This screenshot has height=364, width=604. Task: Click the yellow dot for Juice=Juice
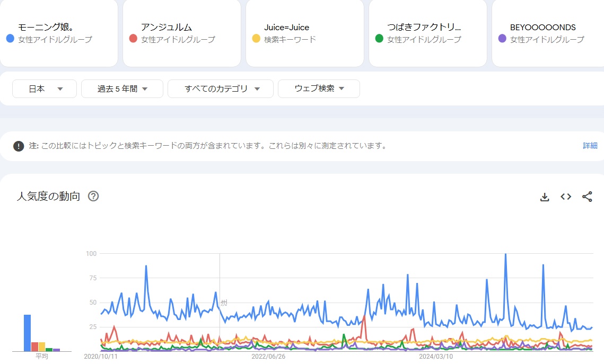[256, 39]
